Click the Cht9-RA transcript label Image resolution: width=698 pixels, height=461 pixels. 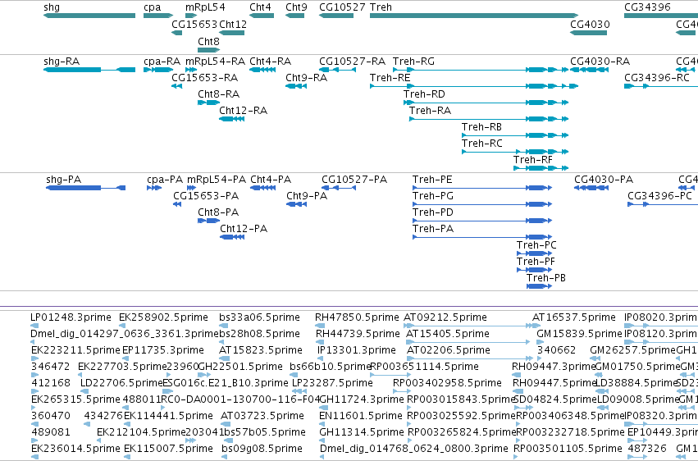306,78
